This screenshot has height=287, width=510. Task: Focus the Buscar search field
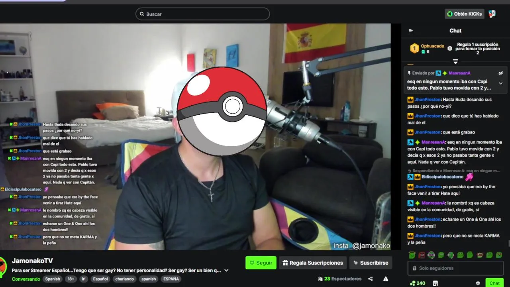[202, 14]
